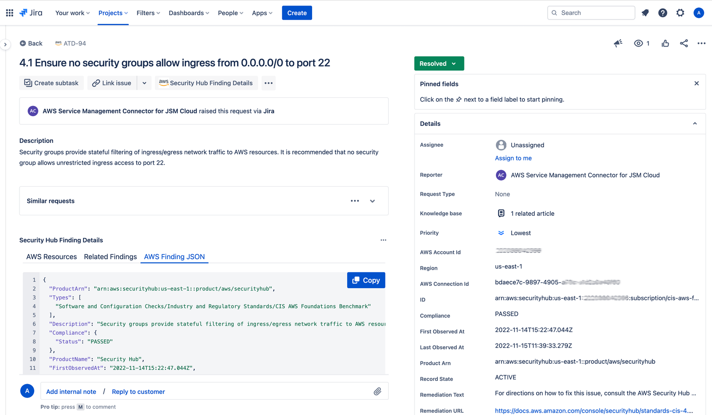The height and width of the screenshot is (415, 712).
Task: Click Security Hub Finding Details toolbar button
Action: click(206, 83)
